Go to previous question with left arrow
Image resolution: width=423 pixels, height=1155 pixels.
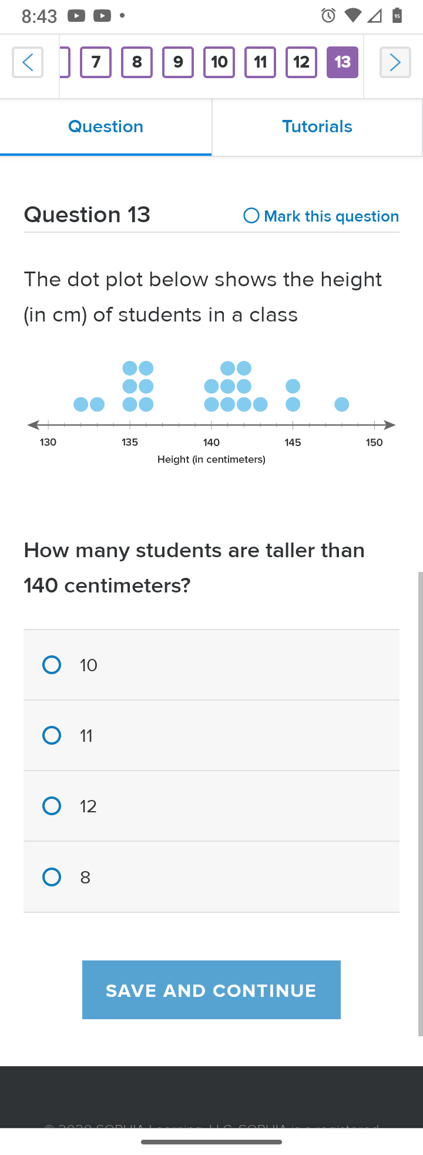tap(28, 62)
